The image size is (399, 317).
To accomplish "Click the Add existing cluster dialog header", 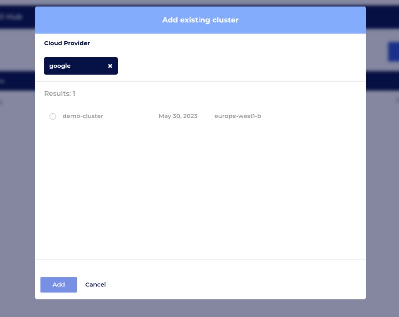I will pos(199,20).
